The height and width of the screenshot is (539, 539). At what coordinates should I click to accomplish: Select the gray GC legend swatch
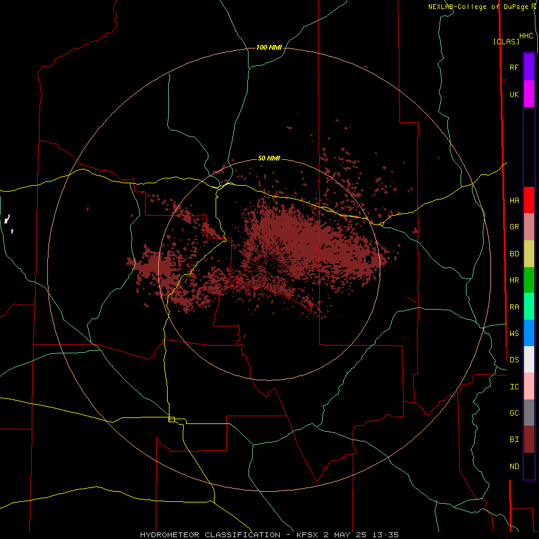(529, 413)
